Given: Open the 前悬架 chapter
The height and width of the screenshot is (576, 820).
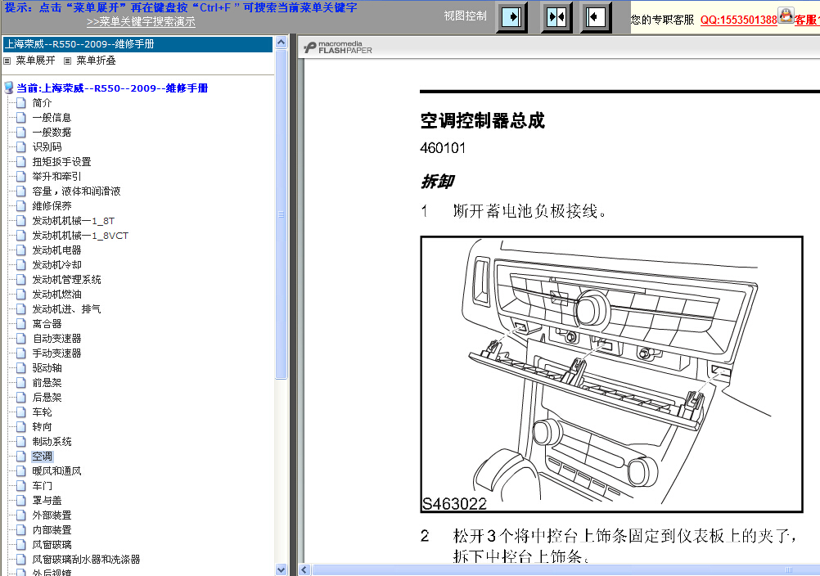Looking at the screenshot, I should (x=47, y=383).
